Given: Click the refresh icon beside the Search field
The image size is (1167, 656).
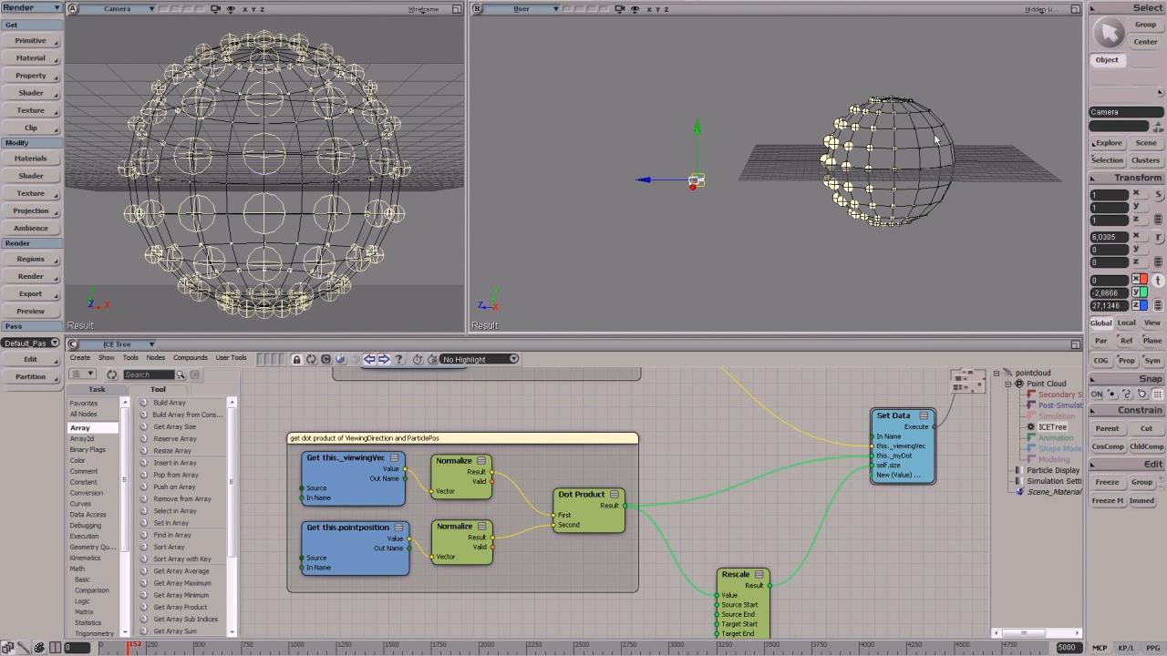Looking at the screenshot, I should point(112,374).
